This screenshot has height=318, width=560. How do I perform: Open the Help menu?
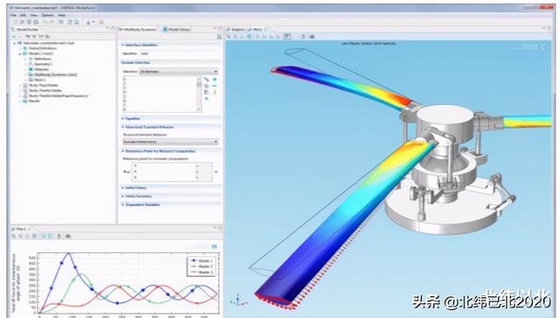tap(61, 16)
